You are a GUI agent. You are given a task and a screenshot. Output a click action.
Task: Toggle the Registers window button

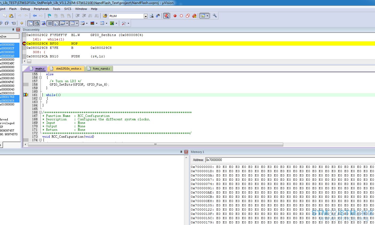50,23
